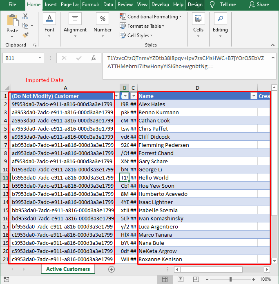Add a new sheet with plus icon

pos(112,269)
